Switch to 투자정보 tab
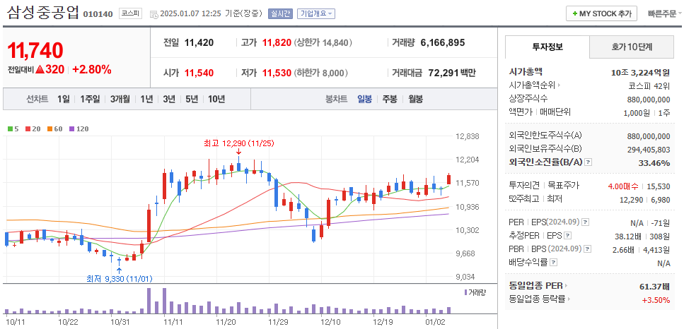 pyautogui.click(x=547, y=47)
